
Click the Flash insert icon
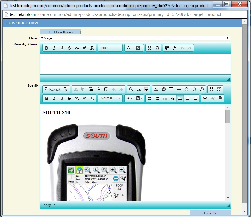[164, 89]
